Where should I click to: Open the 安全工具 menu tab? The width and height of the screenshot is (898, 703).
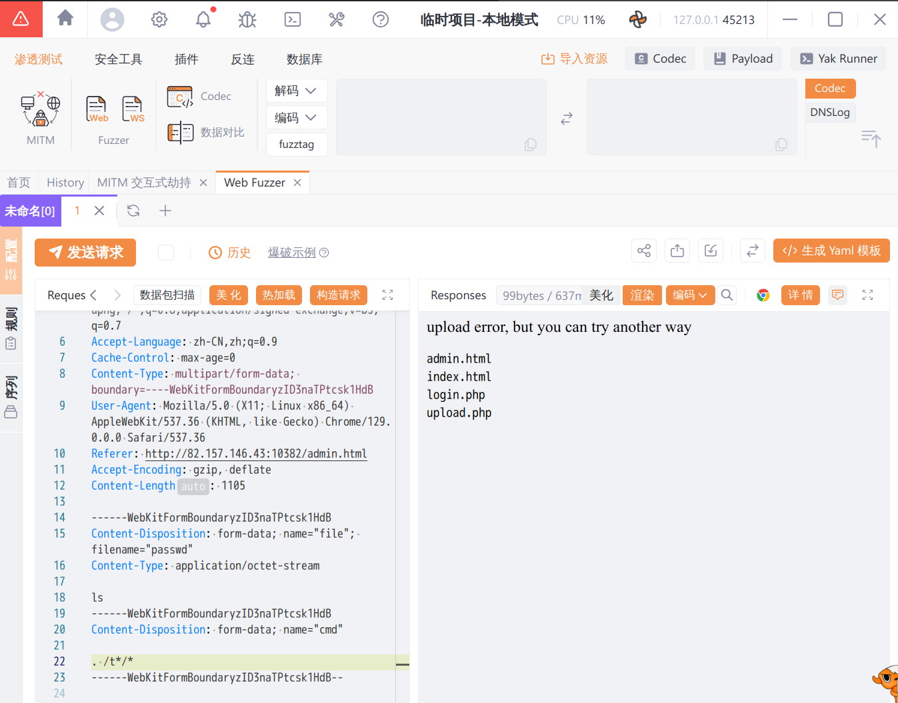[119, 59]
